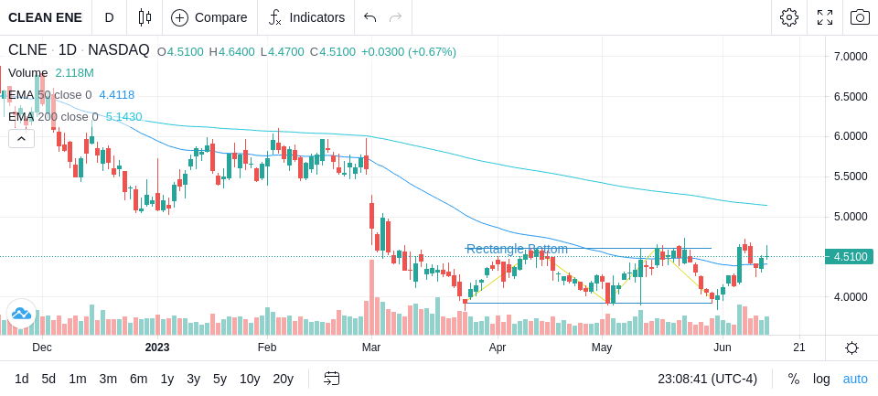Viewport: 878px width, 396px height.
Task: Click the 21 time axis label
Action: click(799, 348)
